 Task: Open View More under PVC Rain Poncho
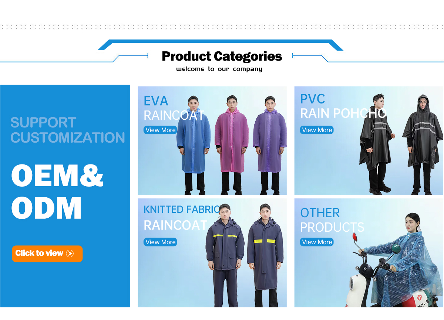pos(317,130)
